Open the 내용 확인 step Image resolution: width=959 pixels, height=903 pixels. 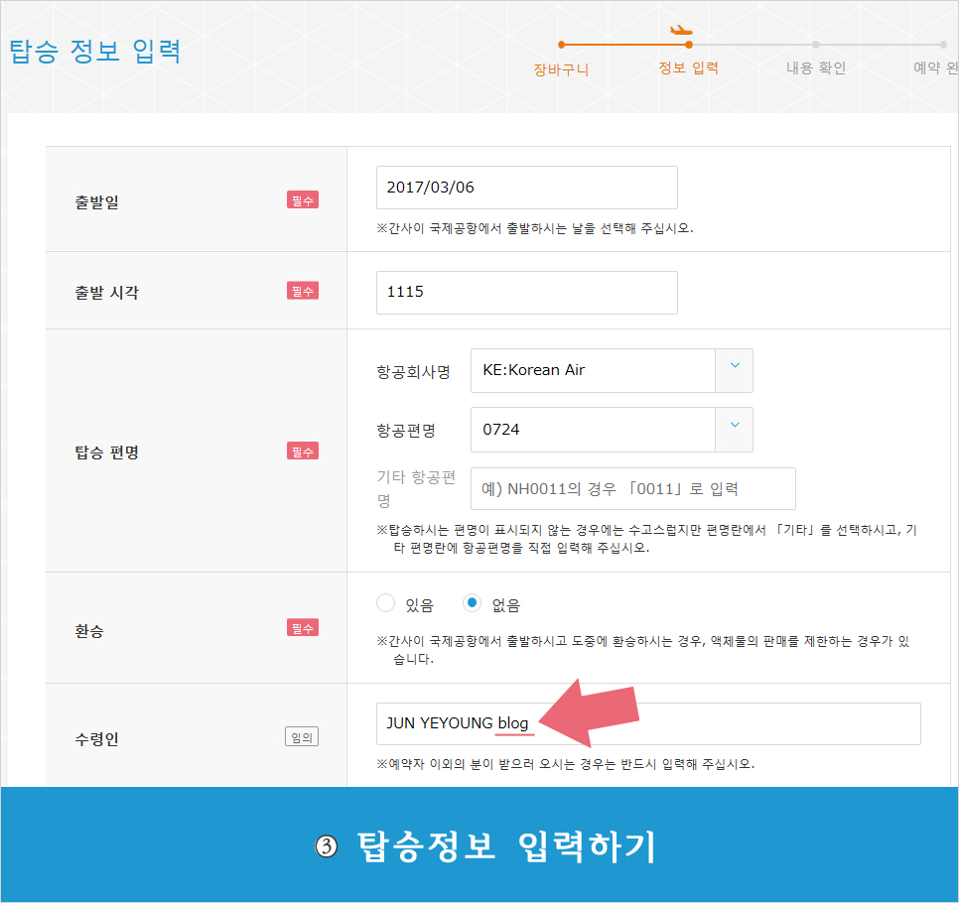pyautogui.click(x=815, y=68)
